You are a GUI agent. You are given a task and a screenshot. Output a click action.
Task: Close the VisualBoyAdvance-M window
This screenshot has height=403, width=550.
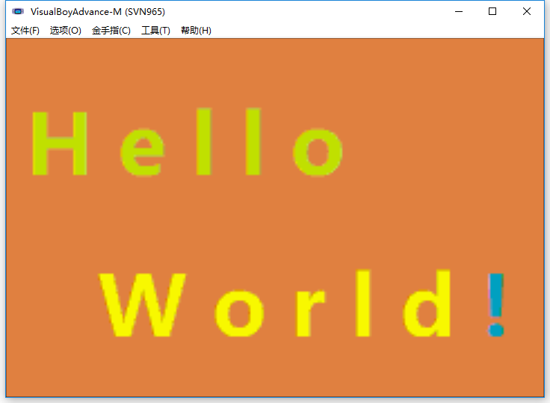pyautogui.click(x=527, y=11)
